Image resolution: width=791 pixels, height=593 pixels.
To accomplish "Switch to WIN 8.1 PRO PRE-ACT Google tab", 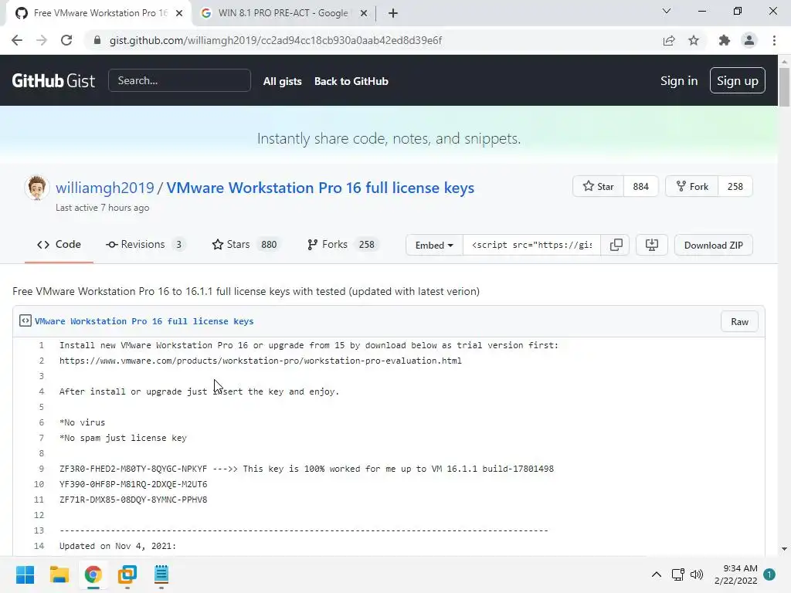I will (x=284, y=13).
